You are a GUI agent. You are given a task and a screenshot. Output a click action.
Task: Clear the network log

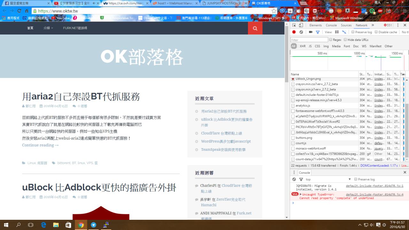coord(301,32)
